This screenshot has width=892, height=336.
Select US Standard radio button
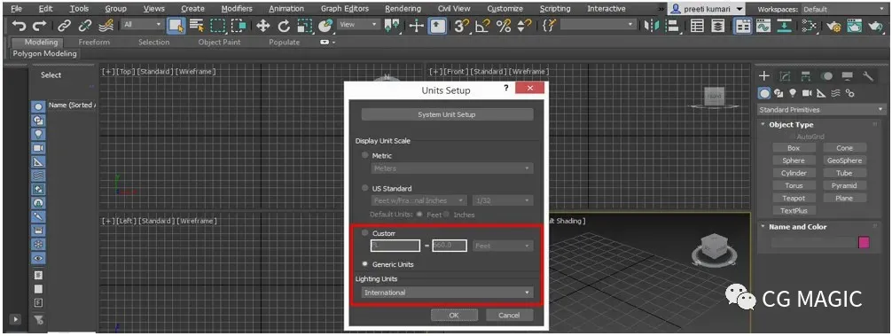364,188
